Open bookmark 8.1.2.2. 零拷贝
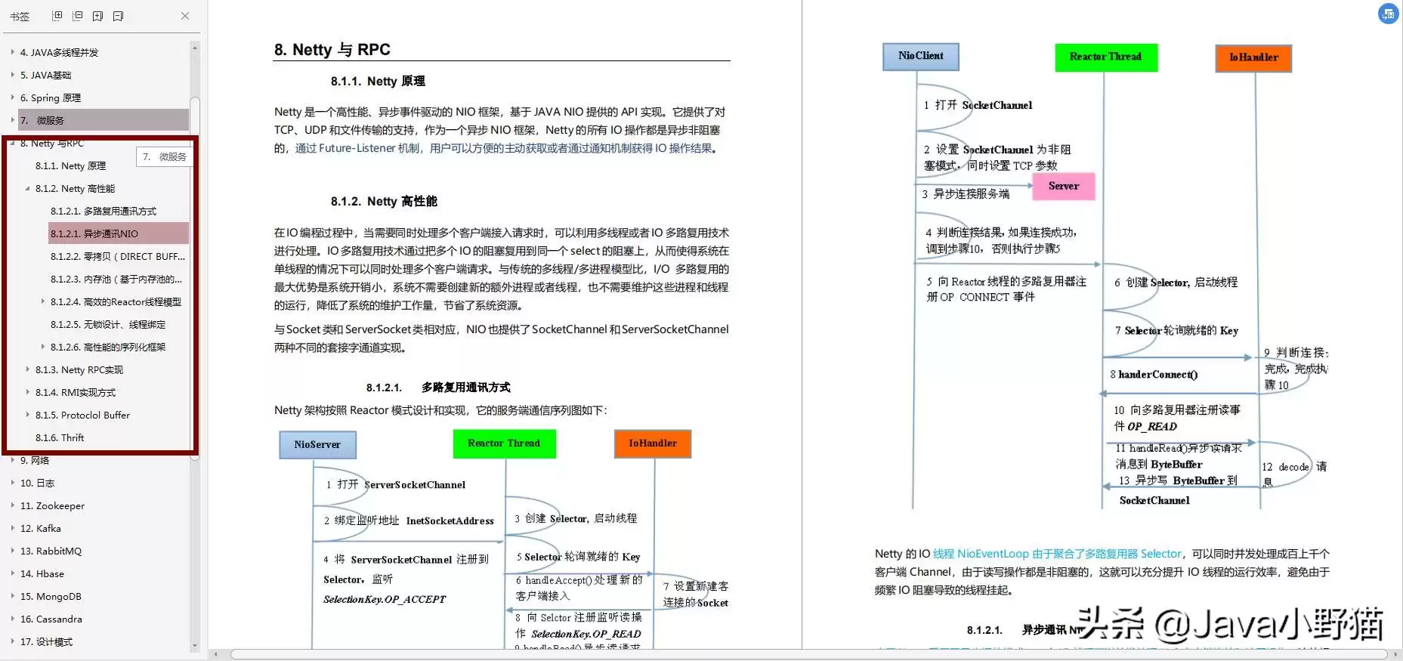Viewport: 1403px width, 661px height. [x=118, y=256]
